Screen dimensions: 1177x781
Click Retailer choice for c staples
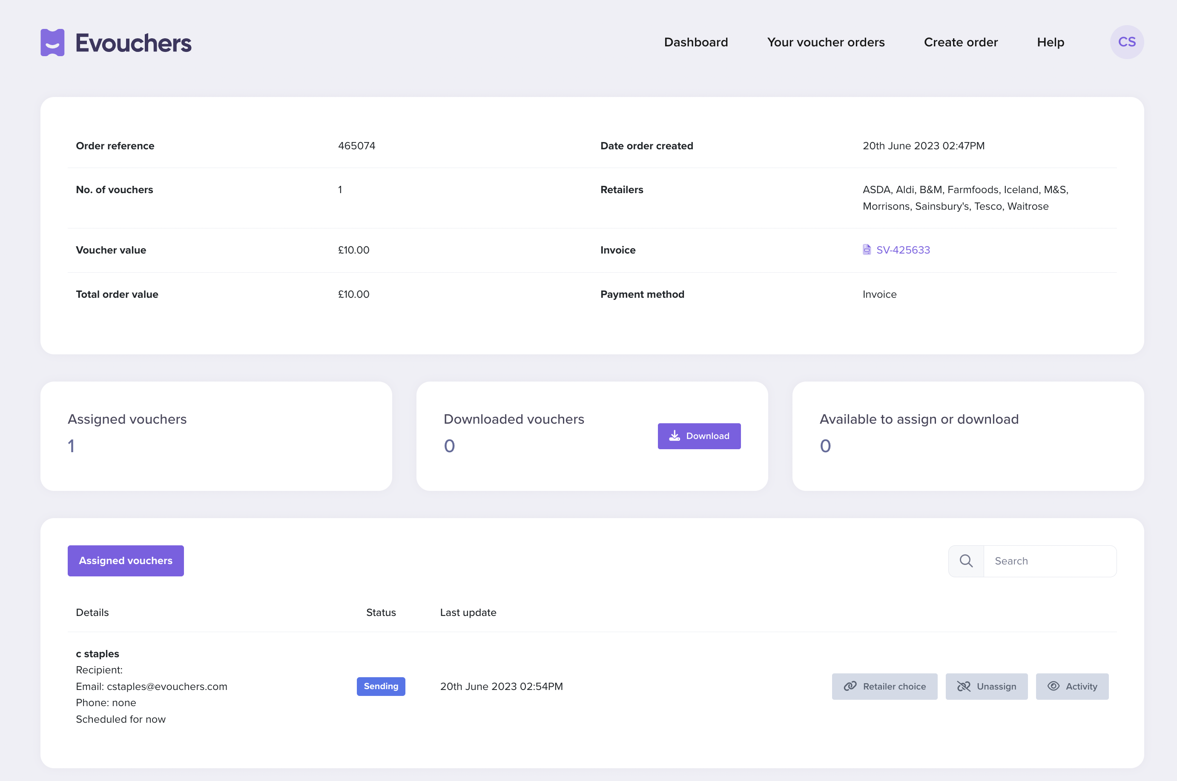(x=884, y=687)
